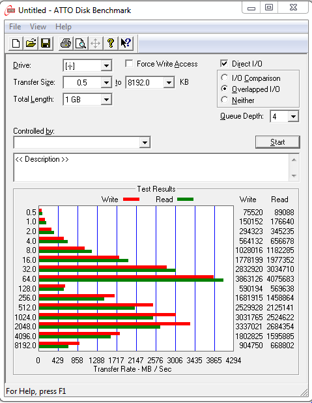Expand the Controlled by dropdown
This screenshot has height=403, width=312.
pos(145,142)
